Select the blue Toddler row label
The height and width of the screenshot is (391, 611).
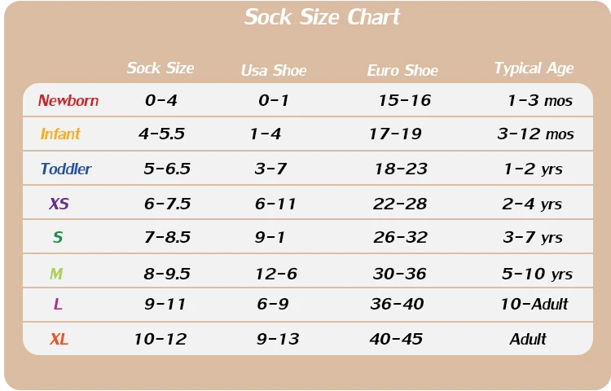(x=66, y=169)
